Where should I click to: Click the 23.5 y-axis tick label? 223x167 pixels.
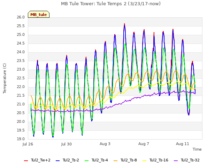[21, 61]
